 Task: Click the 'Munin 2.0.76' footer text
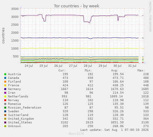76,134
